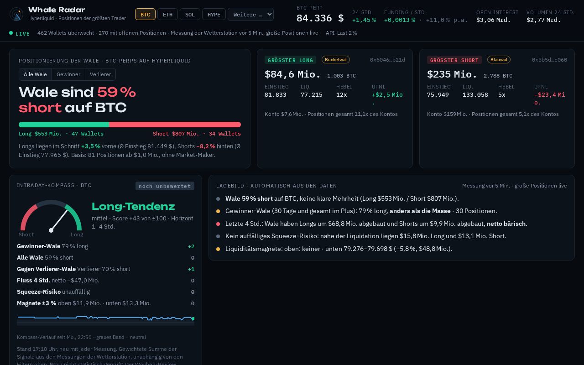This screenshot has width=584, height=365.
Task: Switch to the ETH coin
Action: (167, 14)
